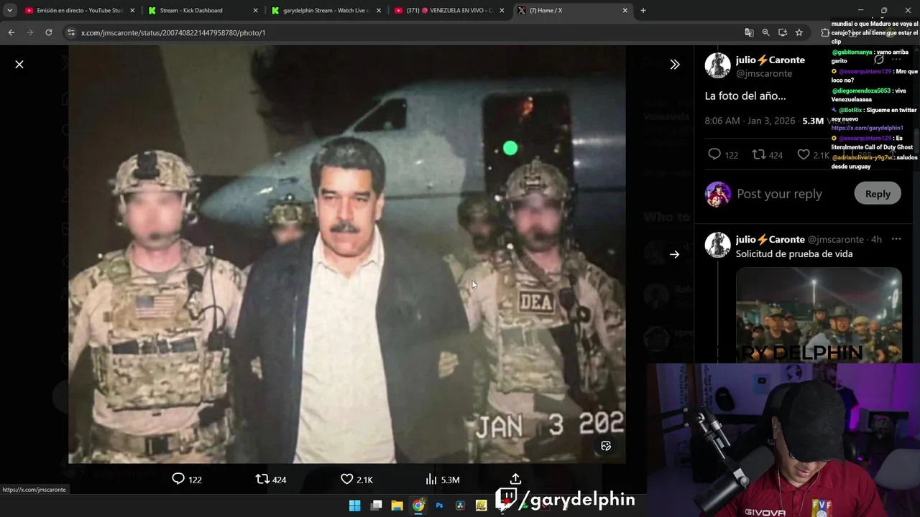Open the @jmscaronte handle link
This screenshot has height=517, width=920.
point(763,73)
